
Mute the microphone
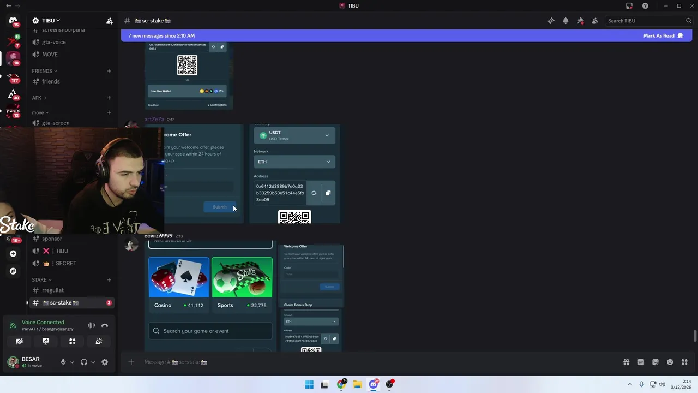pos(63,362)
